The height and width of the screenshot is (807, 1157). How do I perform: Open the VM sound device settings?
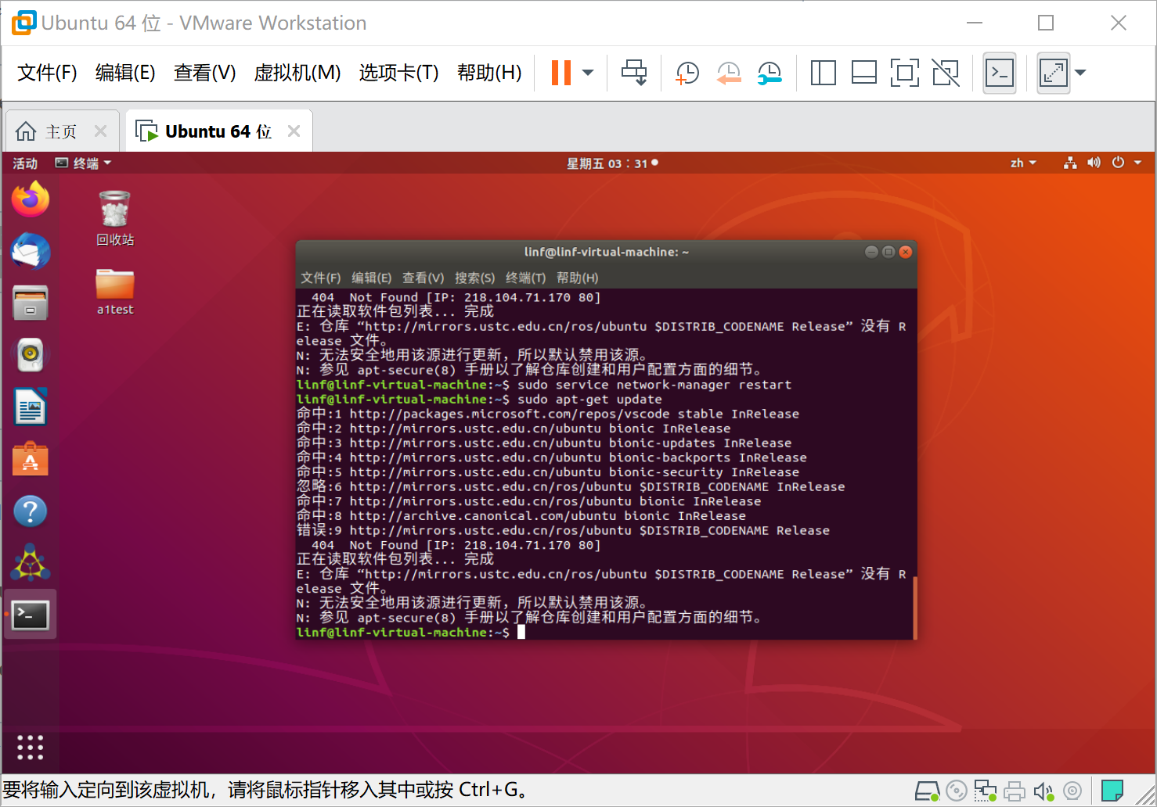point(1044,791)
